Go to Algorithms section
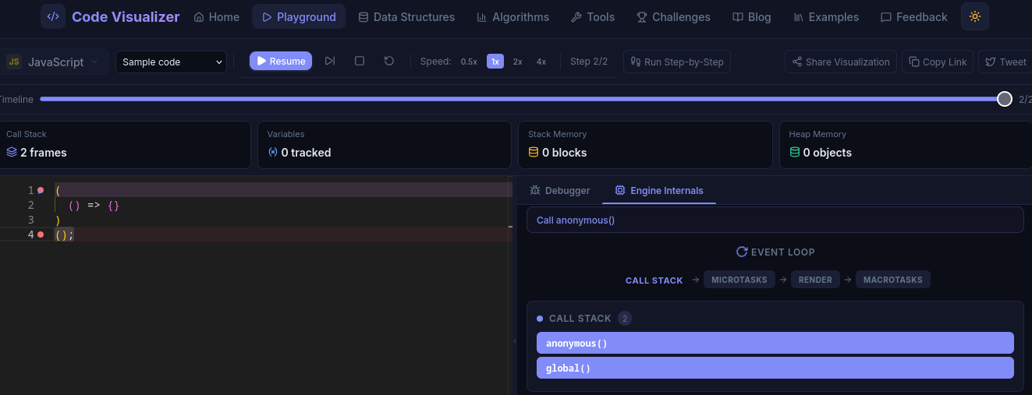 coord(513,16)
